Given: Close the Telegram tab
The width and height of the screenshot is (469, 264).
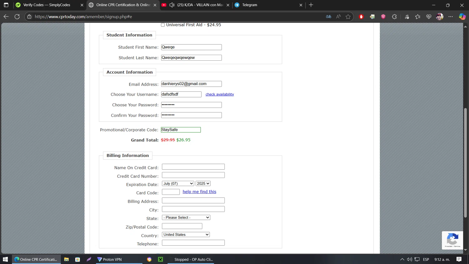Looking at the screenshot, I should click(x=301, y=5).
